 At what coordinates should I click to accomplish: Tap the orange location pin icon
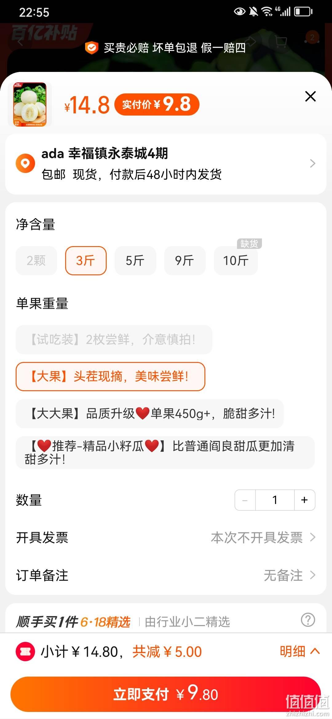click(25, 163)
